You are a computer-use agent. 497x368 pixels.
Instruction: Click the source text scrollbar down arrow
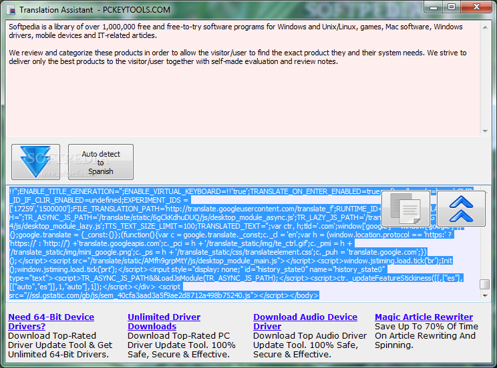[x=485, y=131]
